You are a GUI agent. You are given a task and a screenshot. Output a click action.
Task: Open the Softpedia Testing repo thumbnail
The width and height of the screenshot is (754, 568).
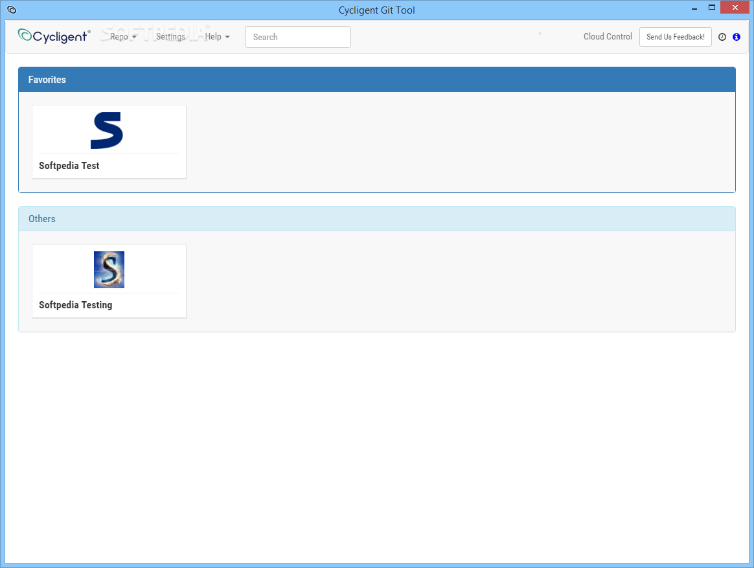(109, 270)
